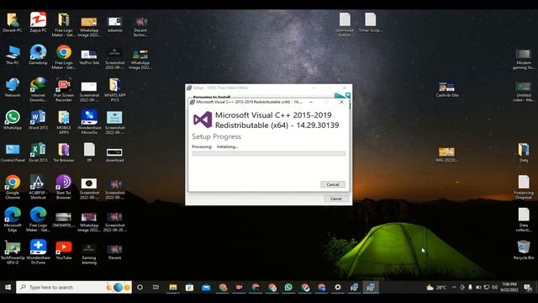
Task: Click the purple Visual Studio logo
Action: pos(203,120)
